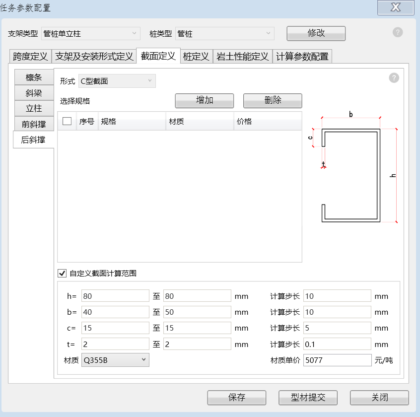Click the 增加 button
This screenshot has width=420, height=417.
205,100
